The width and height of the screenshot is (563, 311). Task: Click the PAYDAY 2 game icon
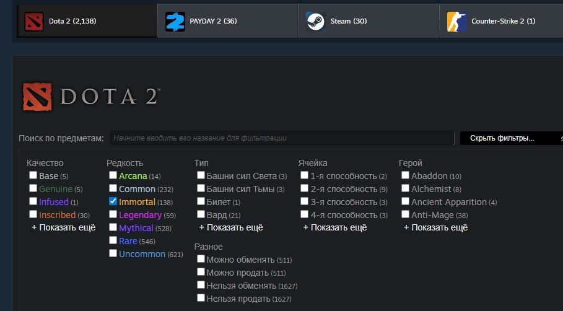(x=175, y=21)
